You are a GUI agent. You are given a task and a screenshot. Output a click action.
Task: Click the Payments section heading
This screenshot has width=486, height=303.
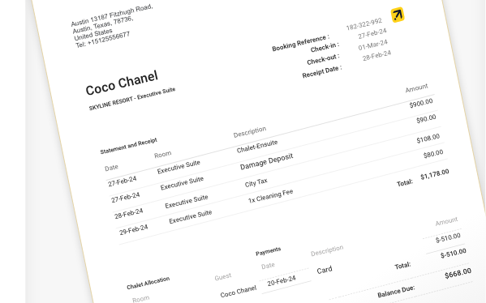pos(268,251)
